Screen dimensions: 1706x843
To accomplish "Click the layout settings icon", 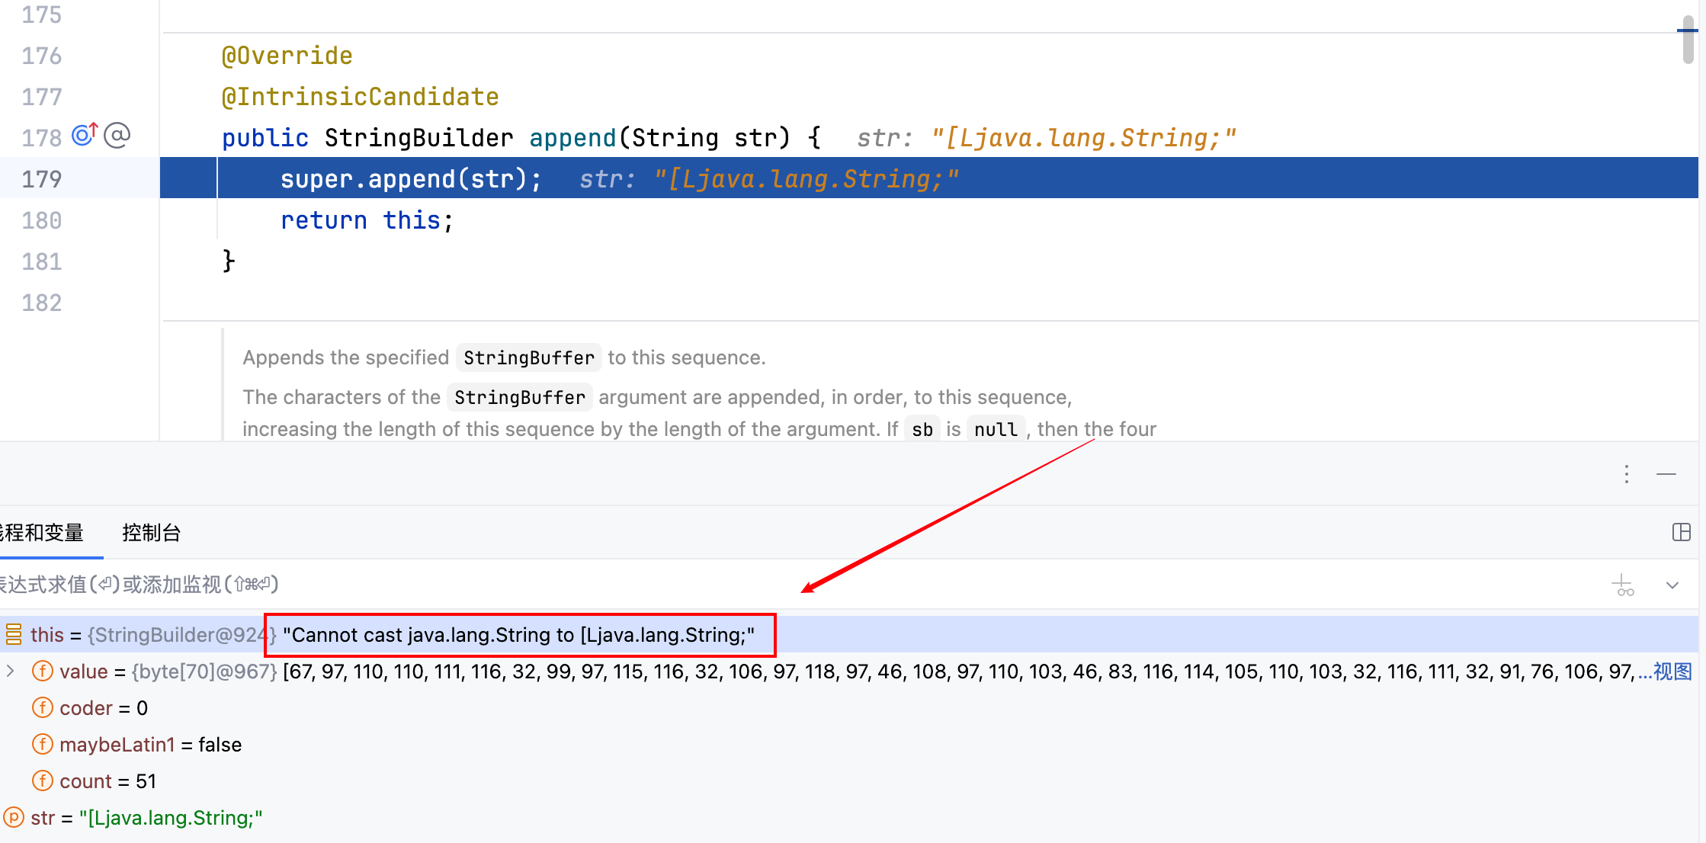I will (1681, 532).
